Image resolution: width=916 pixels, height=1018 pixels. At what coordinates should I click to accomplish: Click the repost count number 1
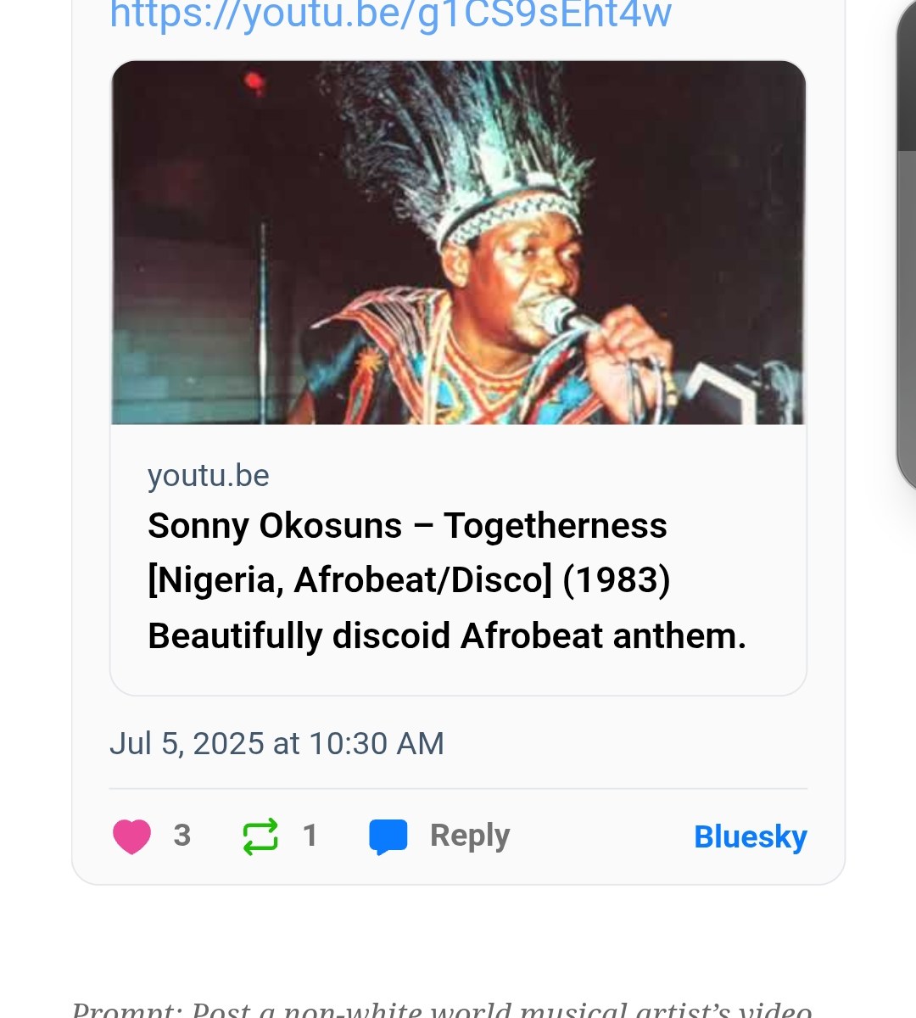coord(310,836)
